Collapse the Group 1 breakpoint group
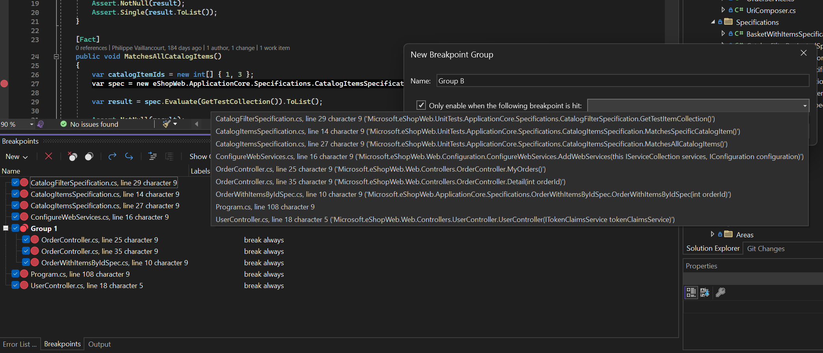The image size is (823, 353). click(x=6, y=228)
